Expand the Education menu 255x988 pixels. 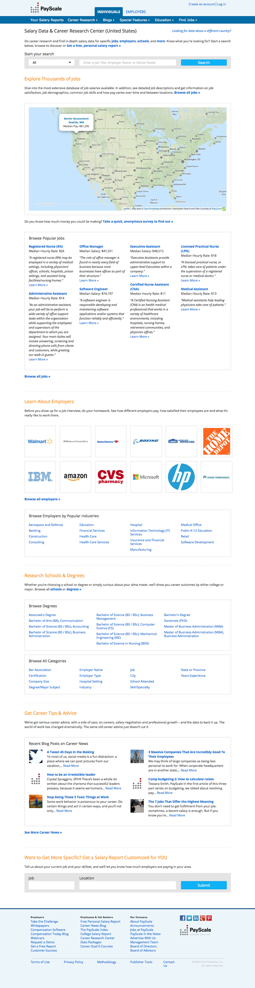coord(164,20)
